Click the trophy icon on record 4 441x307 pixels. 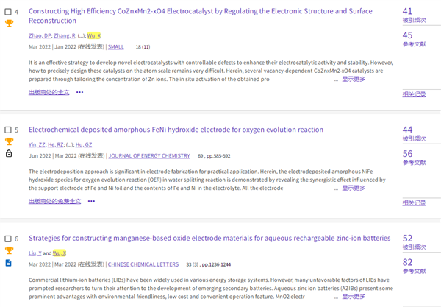click(9, 24)
